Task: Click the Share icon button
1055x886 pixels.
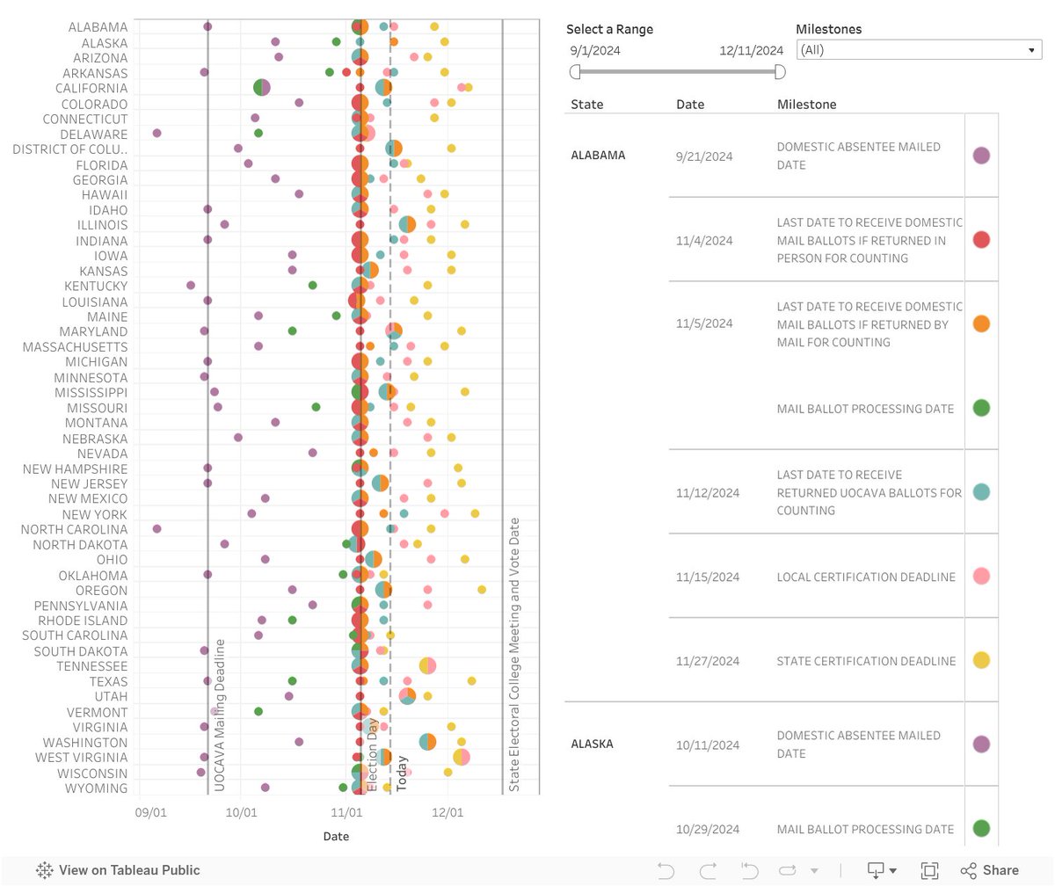Action: pos(989,870)
